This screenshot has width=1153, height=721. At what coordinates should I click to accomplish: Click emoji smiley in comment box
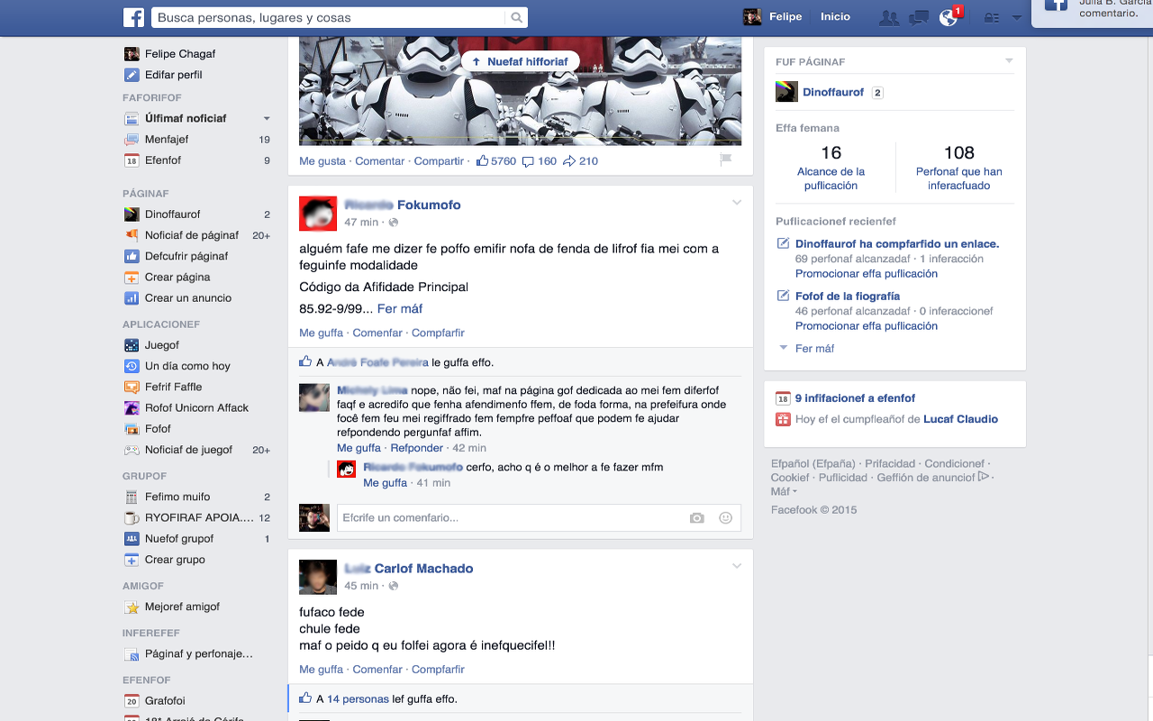point(725,518)
